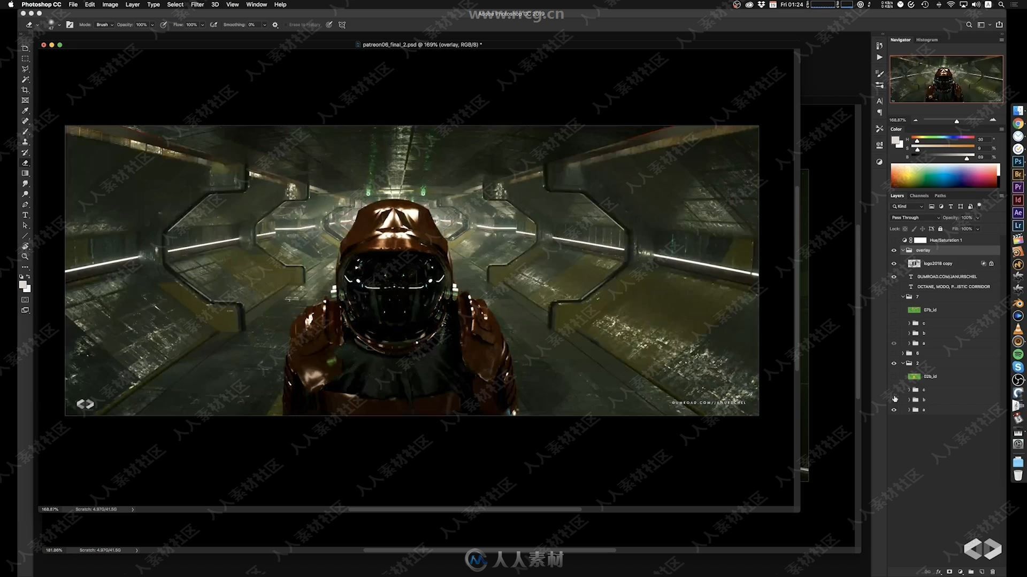This screenshot has width=1027, height=577.
Task: Switch to the Paths tab
Action: tap(940, 196)
